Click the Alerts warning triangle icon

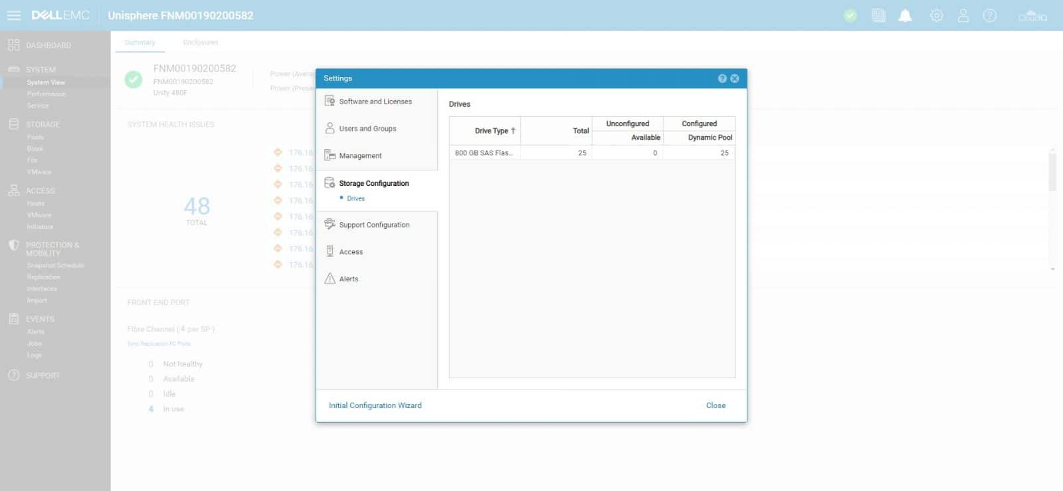(330, 279)
